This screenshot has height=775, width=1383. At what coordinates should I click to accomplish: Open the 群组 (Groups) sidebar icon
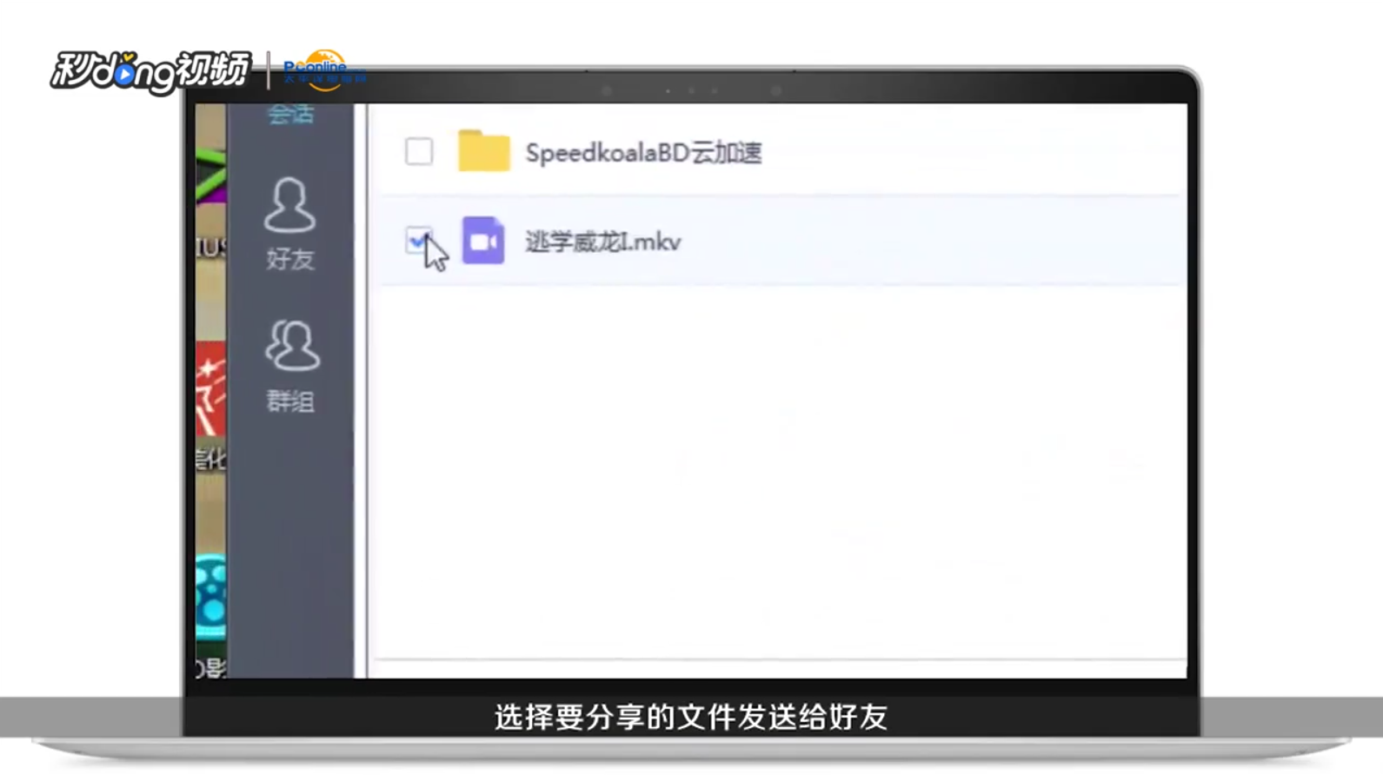[291, 346]
